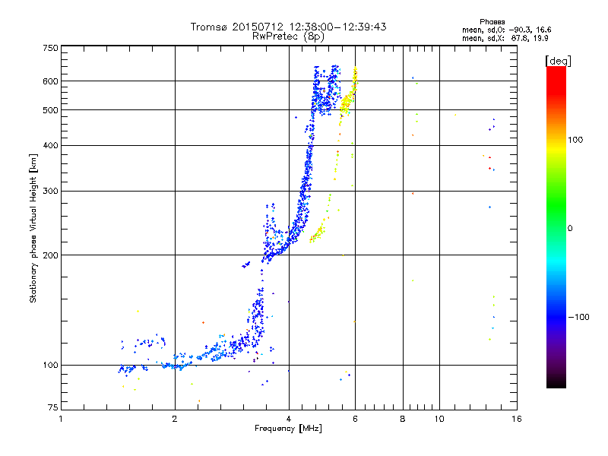
Task: Click the 'Stationary phase Virtual Height [km]' axis title
Action: tap(33, 228)
